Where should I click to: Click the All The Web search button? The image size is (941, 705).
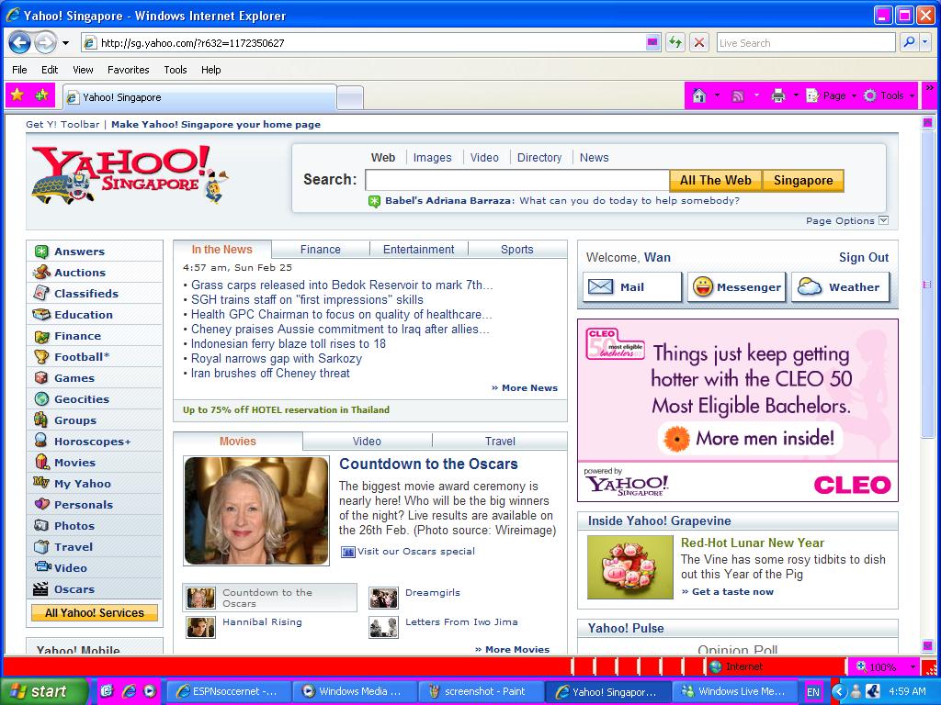point(715,181)
